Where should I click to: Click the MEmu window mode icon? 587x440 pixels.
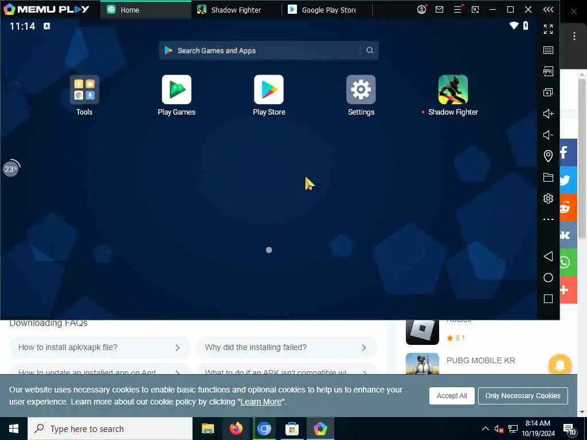475,9
